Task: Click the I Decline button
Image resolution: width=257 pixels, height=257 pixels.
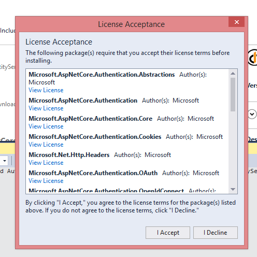Action: pos(216,233)
